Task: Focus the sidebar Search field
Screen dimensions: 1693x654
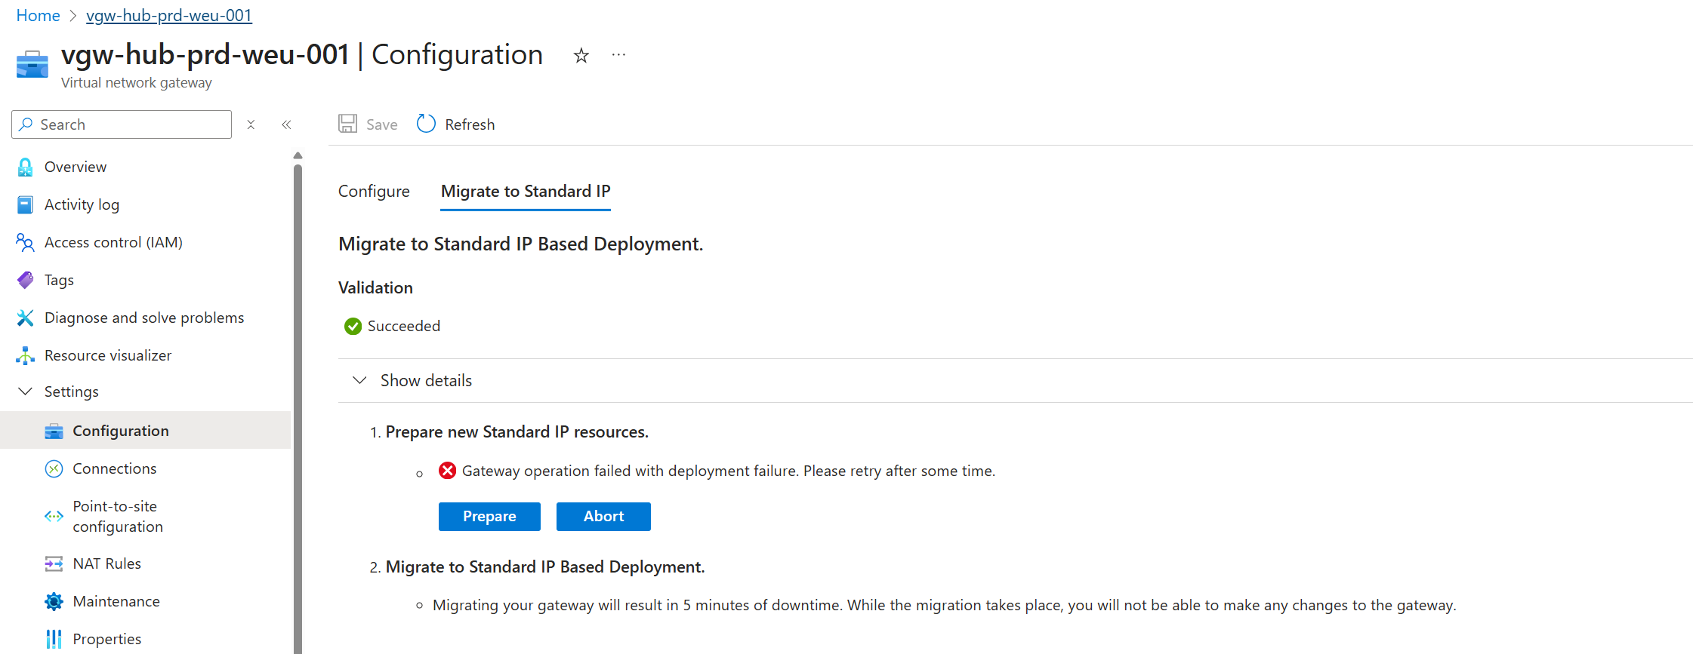Action: [122, 124]
